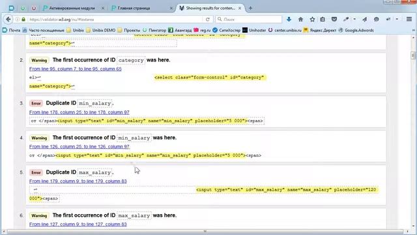417x235 pixels.
Task: Bookmark this page with the star icon
Action: click(312, 19)
